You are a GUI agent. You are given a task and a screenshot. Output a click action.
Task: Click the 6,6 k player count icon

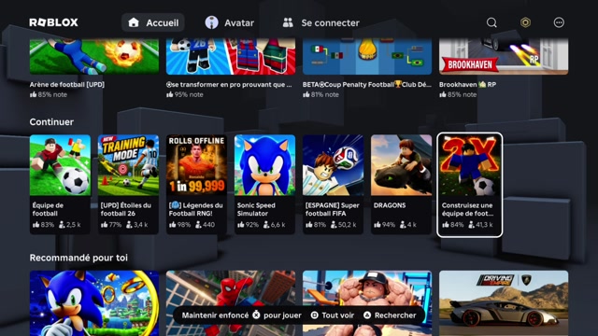266,225
